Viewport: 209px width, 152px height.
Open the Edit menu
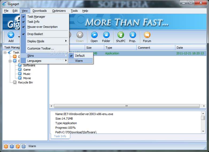[15, 11]
